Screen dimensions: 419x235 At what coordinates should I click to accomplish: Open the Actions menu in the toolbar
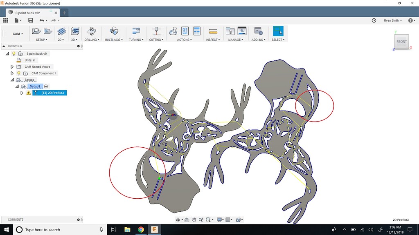(183, 40)
